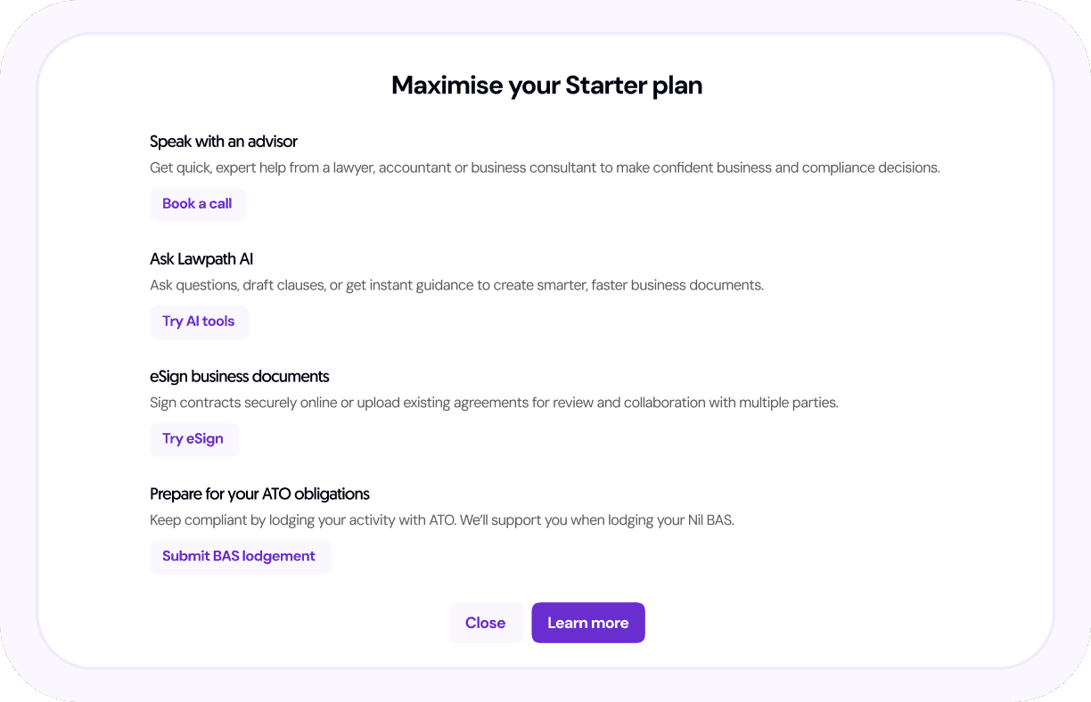
Task: Click the Learn more button
Action: [x=587, y=623]
